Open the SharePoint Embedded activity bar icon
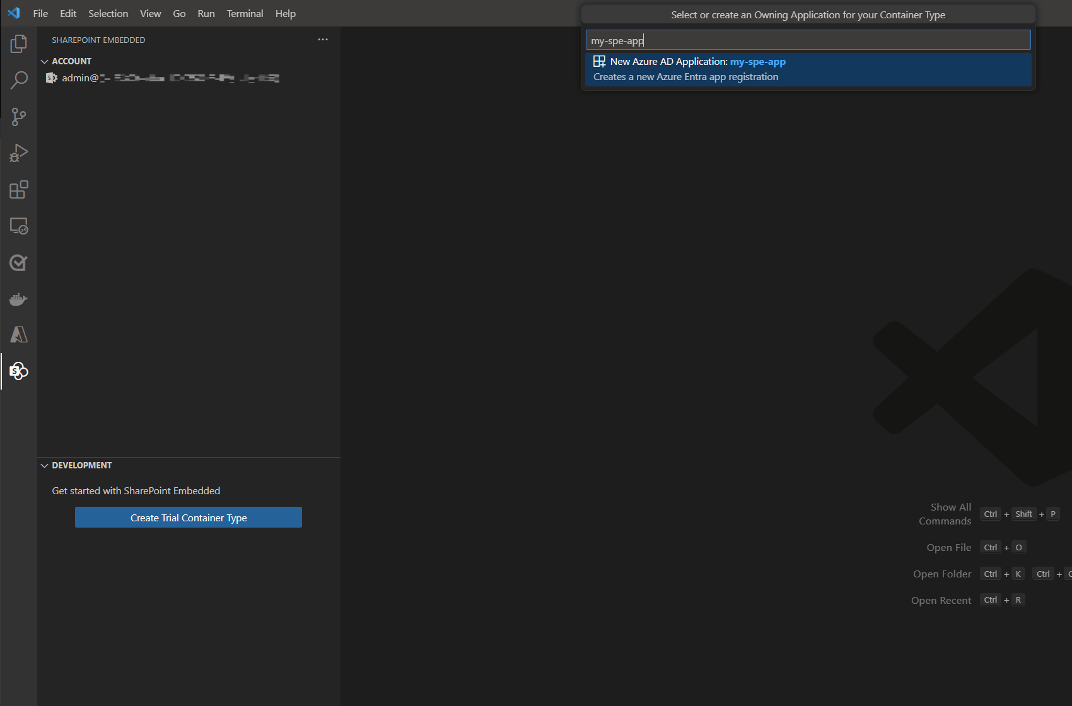Screen dimensions: 1072x706 (x=18, y=371)
